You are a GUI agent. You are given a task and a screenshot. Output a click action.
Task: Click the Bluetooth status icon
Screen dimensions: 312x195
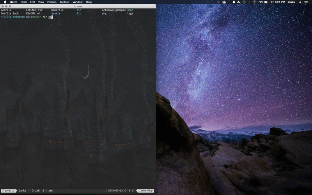click(249, 2)
